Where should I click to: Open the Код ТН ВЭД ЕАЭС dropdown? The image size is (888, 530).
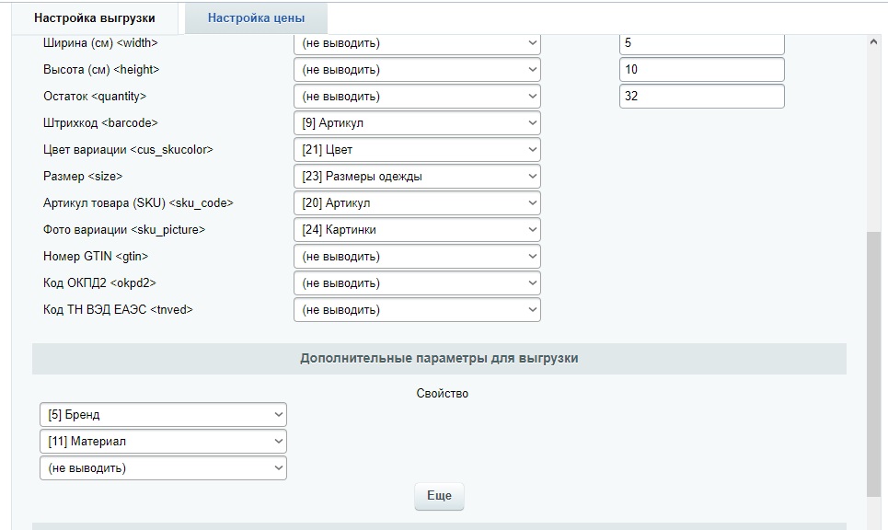pyautogui.click(x=417, y=310)
